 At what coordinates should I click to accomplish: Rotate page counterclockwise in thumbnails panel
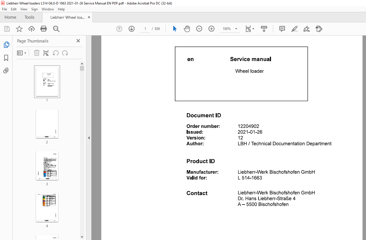pyautogui.click(x=56, y=53)
